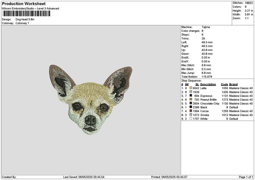Click the Code column header
This screenshot has height=180, width=255.
224,84
